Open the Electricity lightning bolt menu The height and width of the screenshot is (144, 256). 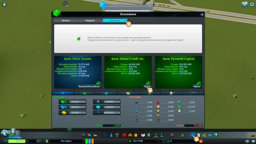[106, 135]
